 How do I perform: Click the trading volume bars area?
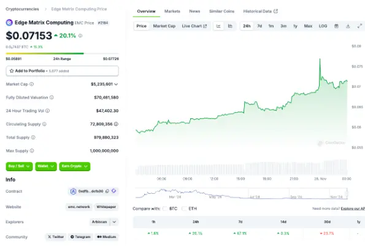(x=242, y=167)
